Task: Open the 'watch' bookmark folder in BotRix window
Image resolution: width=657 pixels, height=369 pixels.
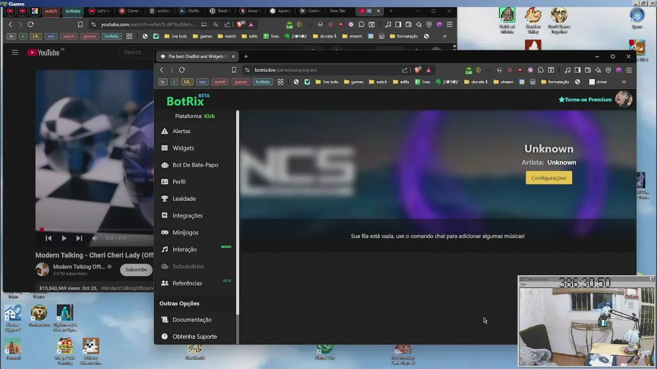Action: 378,82
